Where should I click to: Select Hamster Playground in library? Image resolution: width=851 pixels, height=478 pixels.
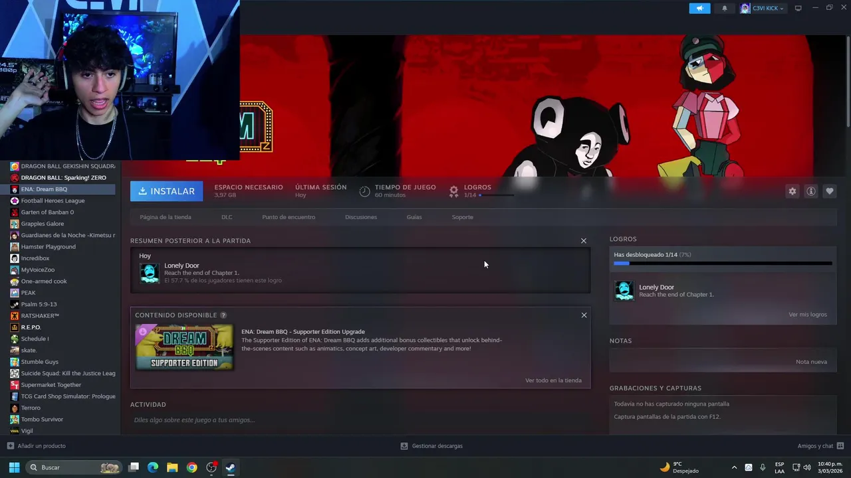click(x=62, y=247)
